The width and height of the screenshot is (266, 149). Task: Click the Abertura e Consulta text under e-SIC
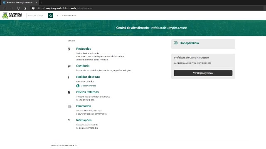pyautogui.click(x=85, y=82)
